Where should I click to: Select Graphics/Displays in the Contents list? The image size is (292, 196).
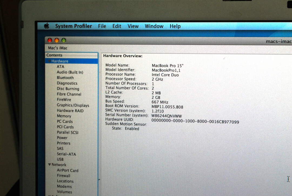coord(73,105)
